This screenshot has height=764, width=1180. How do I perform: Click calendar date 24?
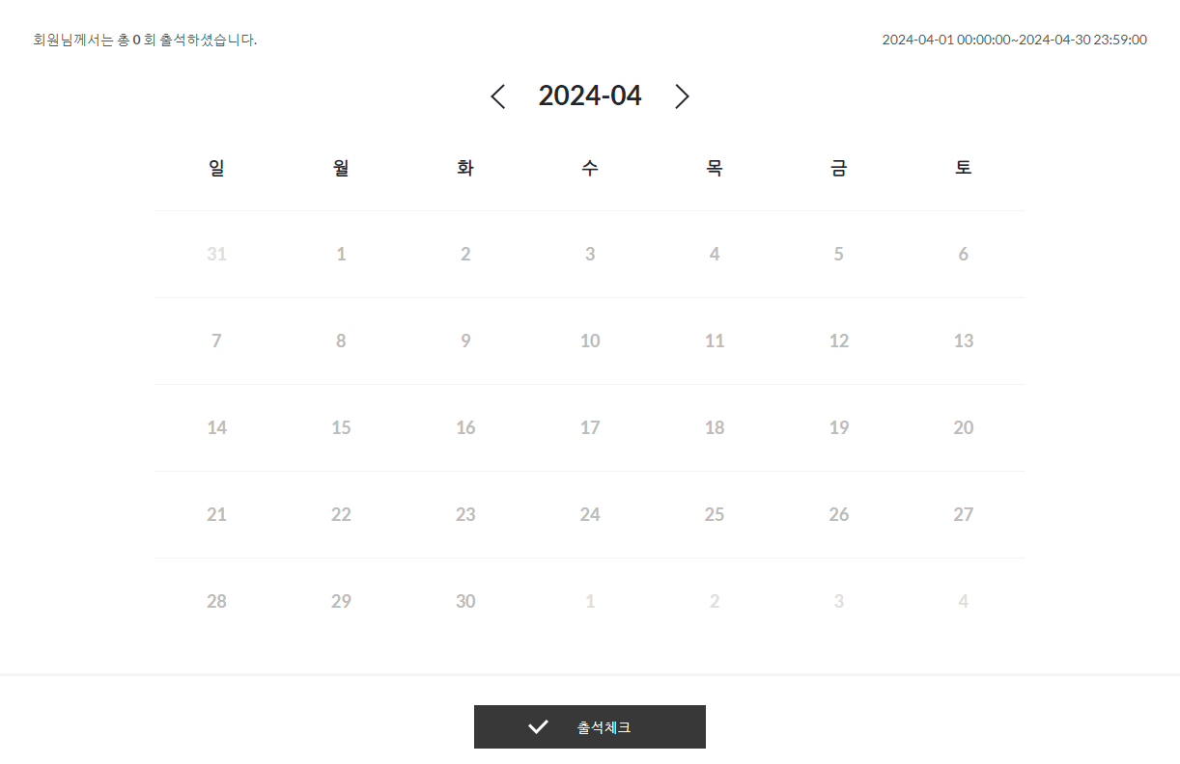point(590,515)
